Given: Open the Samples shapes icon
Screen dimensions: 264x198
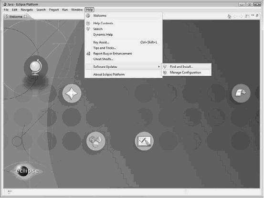Looking at the screenshot, I should [96, 141].
